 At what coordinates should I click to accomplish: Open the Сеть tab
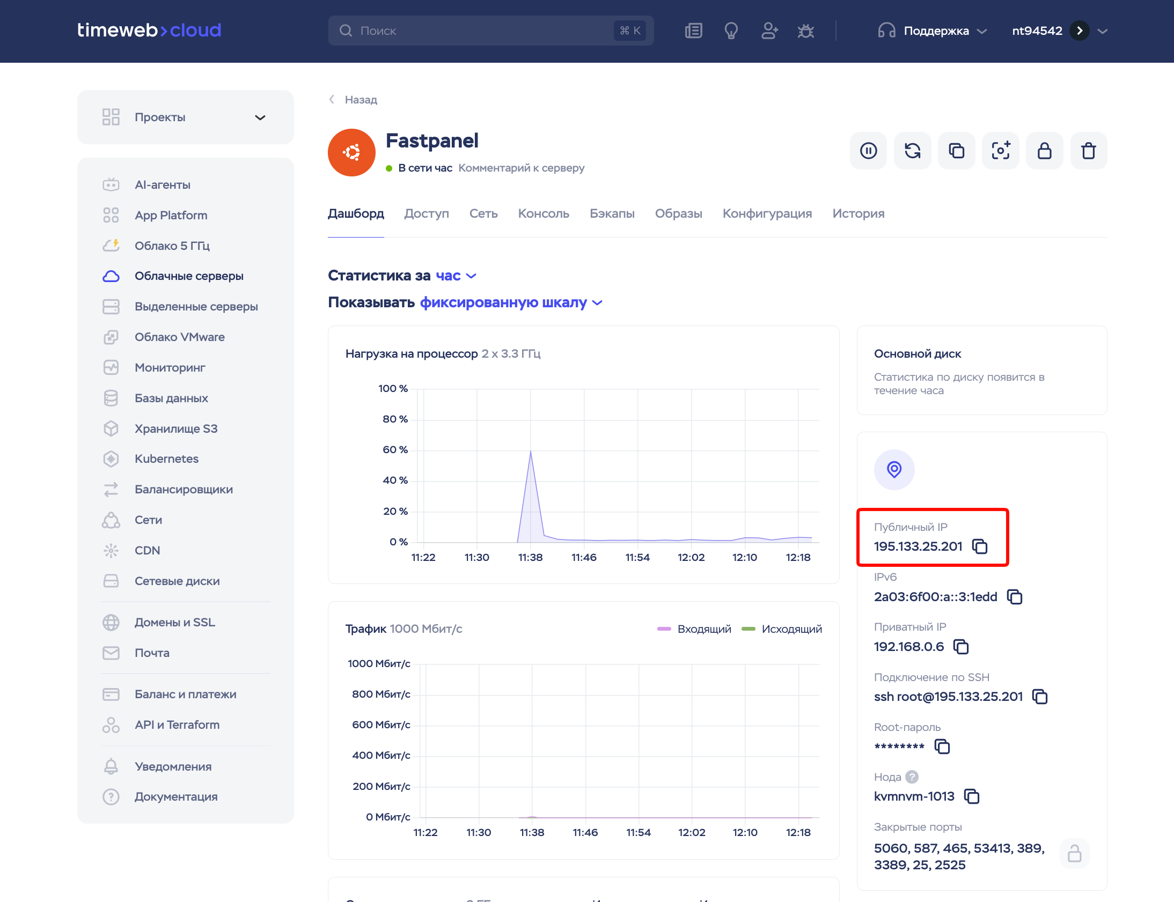pyautogui.click(x=483, y=213)
